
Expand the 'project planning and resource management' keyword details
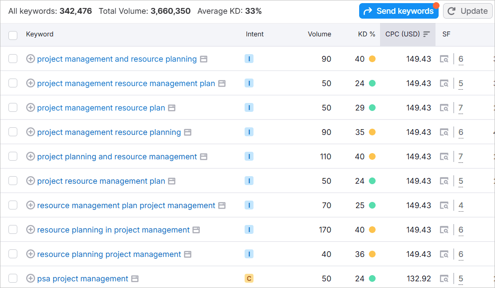[x=30, y=156]
